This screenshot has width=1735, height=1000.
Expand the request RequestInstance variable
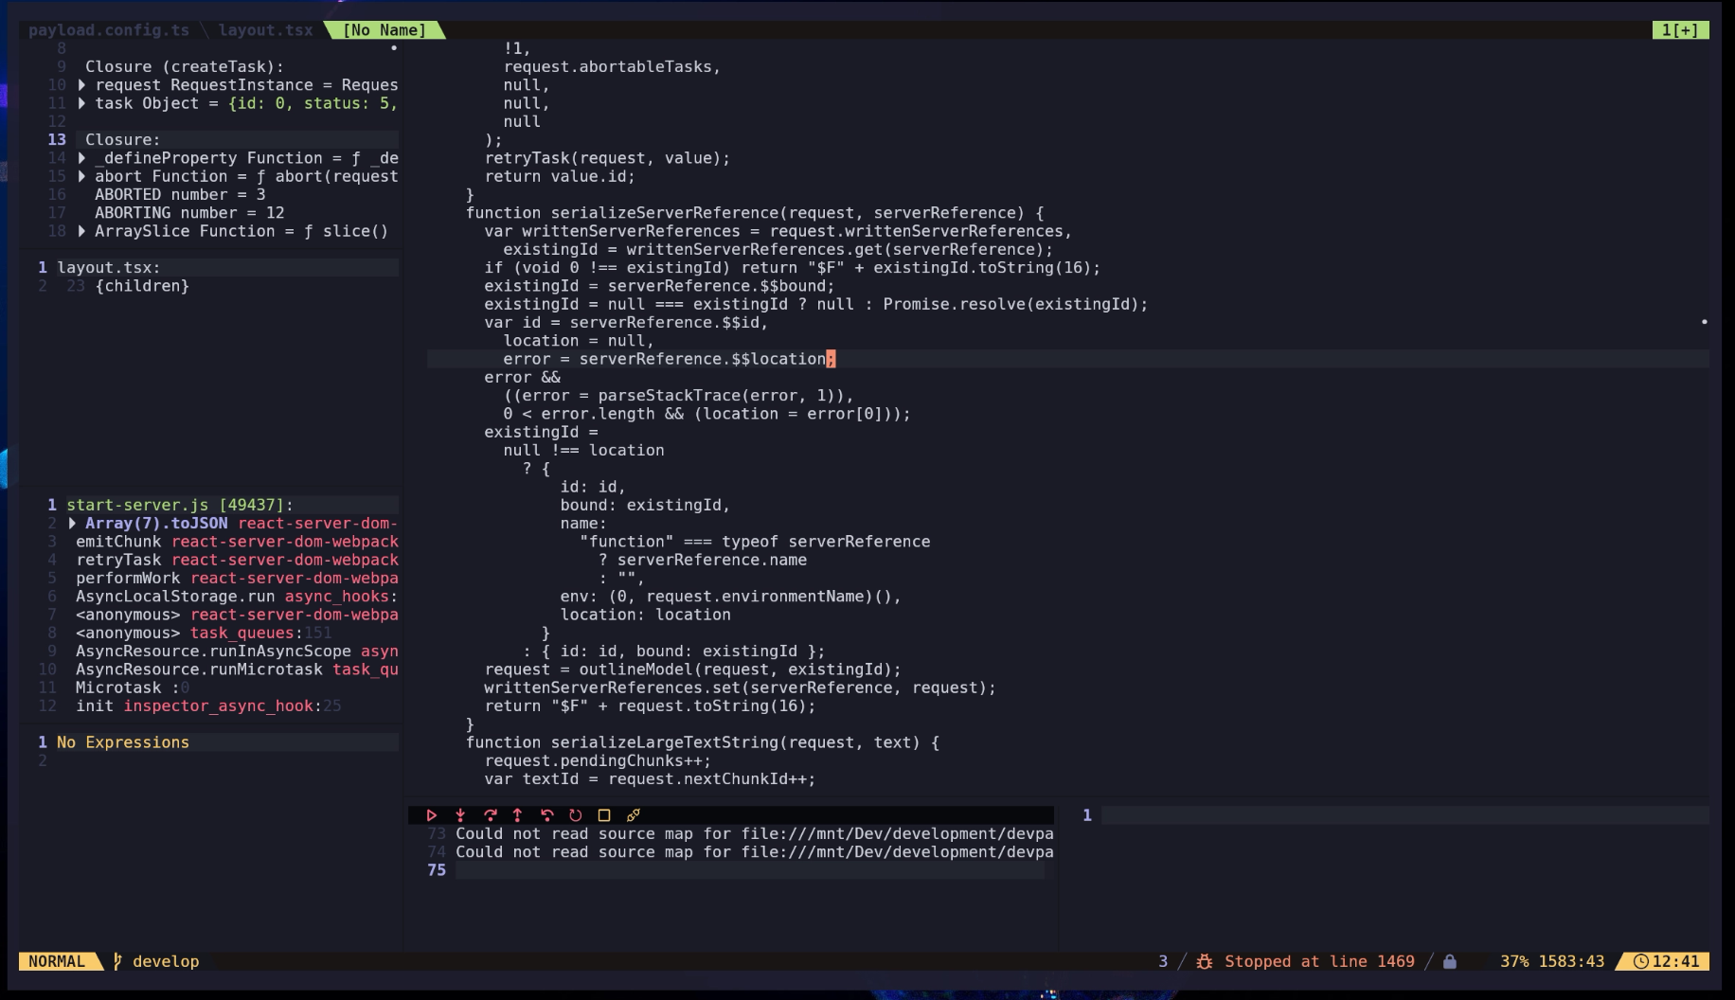coord(81,84)
